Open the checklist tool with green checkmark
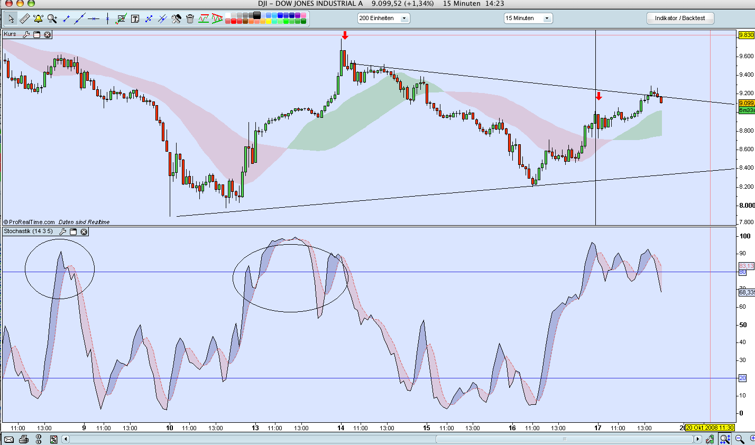Image resolution: width=755 pixels, height=445 pixels. pyautogui.click(x=121, y=19)
